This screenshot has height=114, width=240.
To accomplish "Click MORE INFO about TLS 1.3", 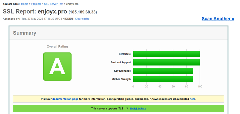I will 138,109.
